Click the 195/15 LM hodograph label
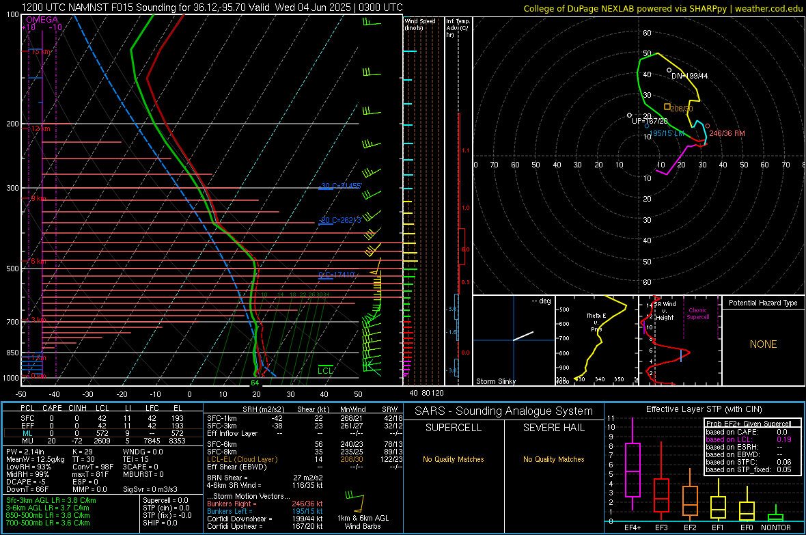The height and width of the screenshot is (535, 806). (x=667, y=133)
